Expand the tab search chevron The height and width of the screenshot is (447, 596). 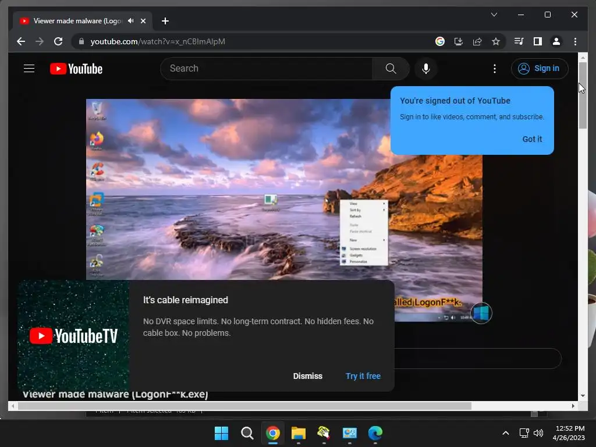[x=494, y=15]
